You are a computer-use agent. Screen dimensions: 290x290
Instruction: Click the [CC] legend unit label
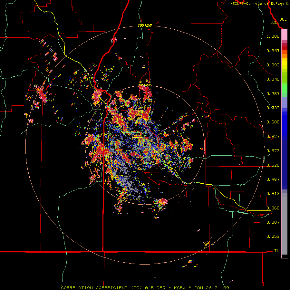click(275, 22)
